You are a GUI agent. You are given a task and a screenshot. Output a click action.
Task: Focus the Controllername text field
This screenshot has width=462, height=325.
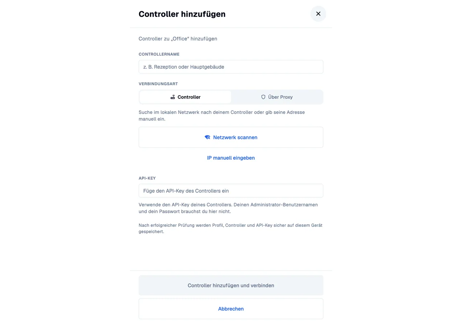pos(231,67)
